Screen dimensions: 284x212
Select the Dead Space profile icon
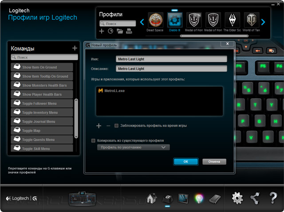[x=155, y=20]
